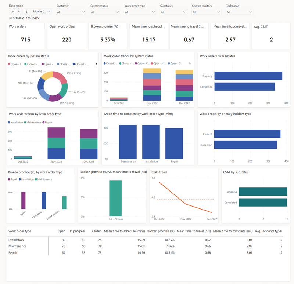This screenshot has width=294, height=284.
Task: Open the Work order type filter dropdown
Action: [x=140, y=12]
